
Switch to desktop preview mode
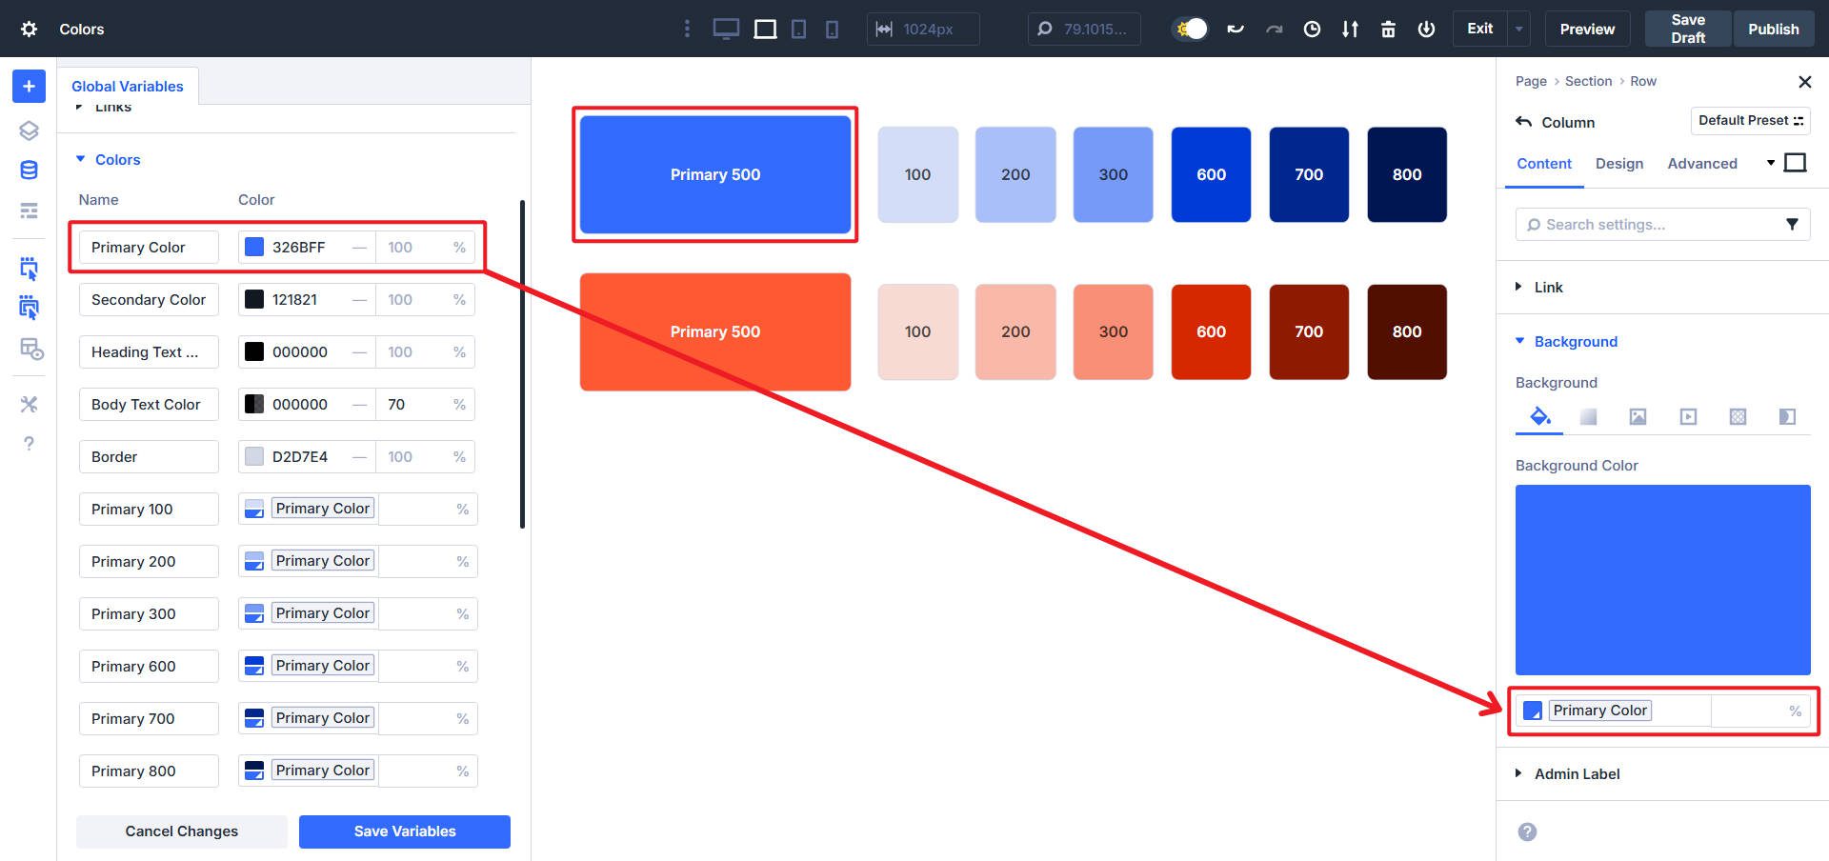pos(726,29)
